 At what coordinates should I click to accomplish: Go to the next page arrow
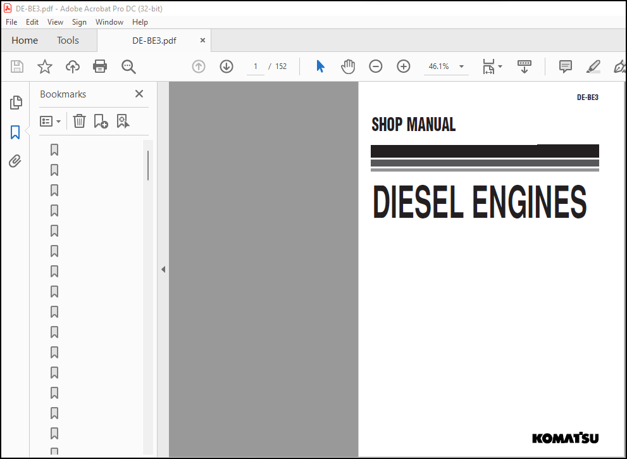(227, 66)
